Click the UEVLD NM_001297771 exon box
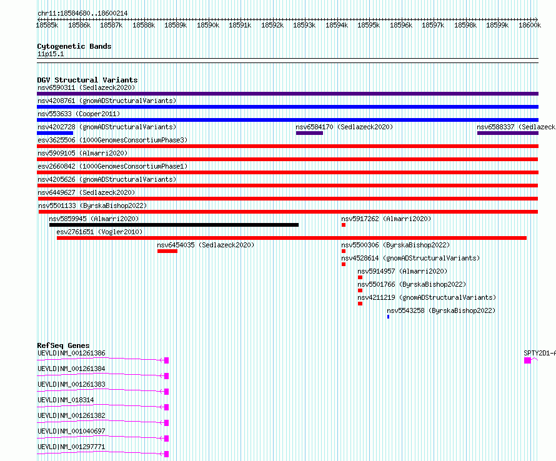 tap(167, 454)
